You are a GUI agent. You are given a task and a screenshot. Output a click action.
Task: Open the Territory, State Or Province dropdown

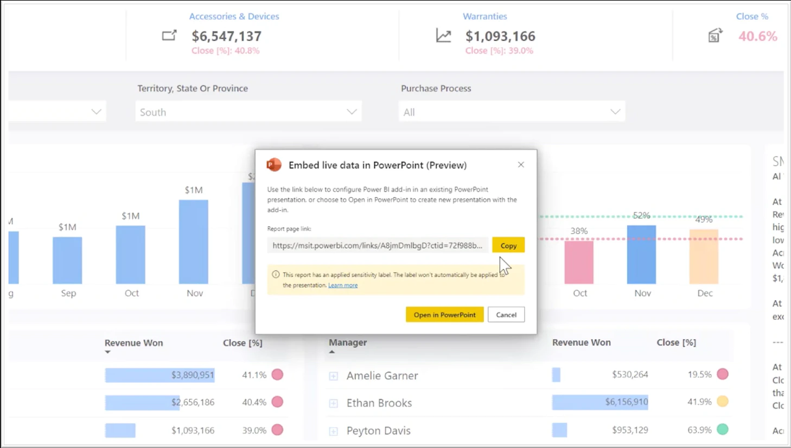point(248,112)
